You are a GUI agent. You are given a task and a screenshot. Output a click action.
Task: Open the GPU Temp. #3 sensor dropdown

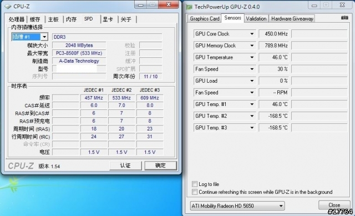coord(252,128)
